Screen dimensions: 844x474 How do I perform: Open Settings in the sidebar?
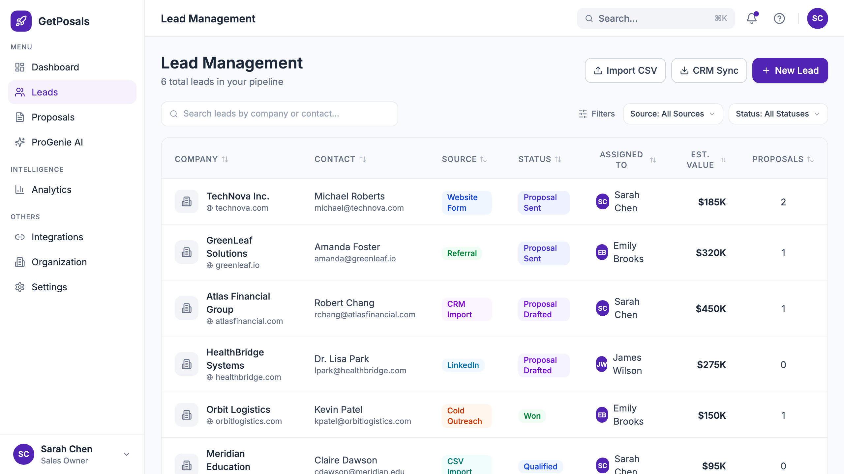click(72, 287)
